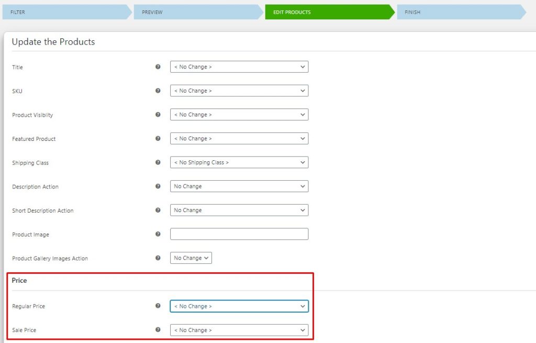Screen dimensions: 536x343
Task: Click help icon for Product Gallery Images Action
Action: (158, 258)
